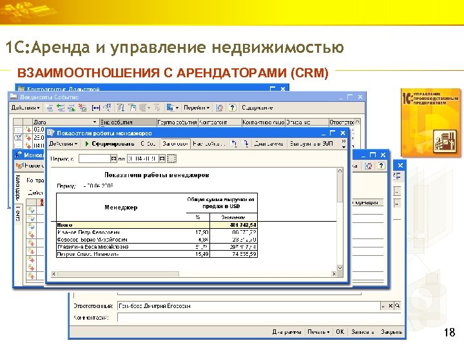Click the Закрыть button in bottom window
Screen dimensions: 464x348
[x=392, y=332]
